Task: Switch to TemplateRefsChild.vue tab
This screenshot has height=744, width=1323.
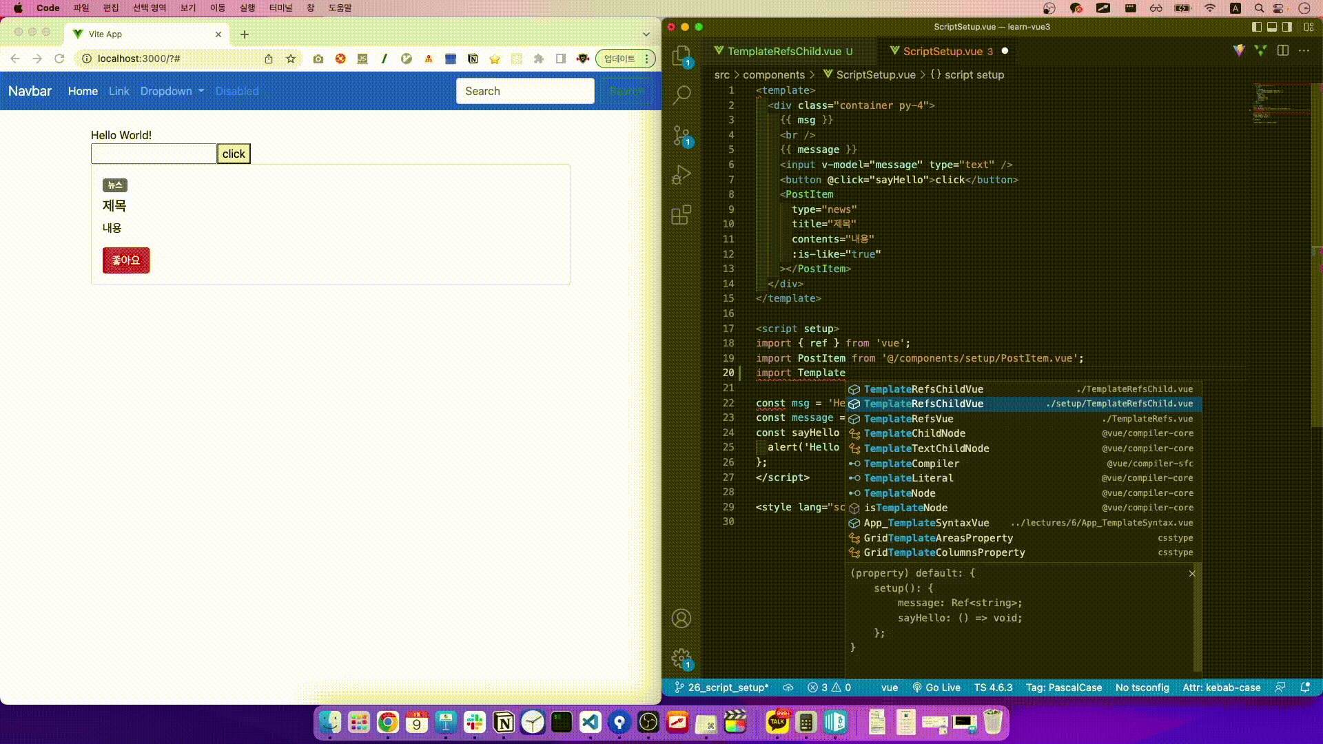Action: pyautogui.click(x=783, y=51)
